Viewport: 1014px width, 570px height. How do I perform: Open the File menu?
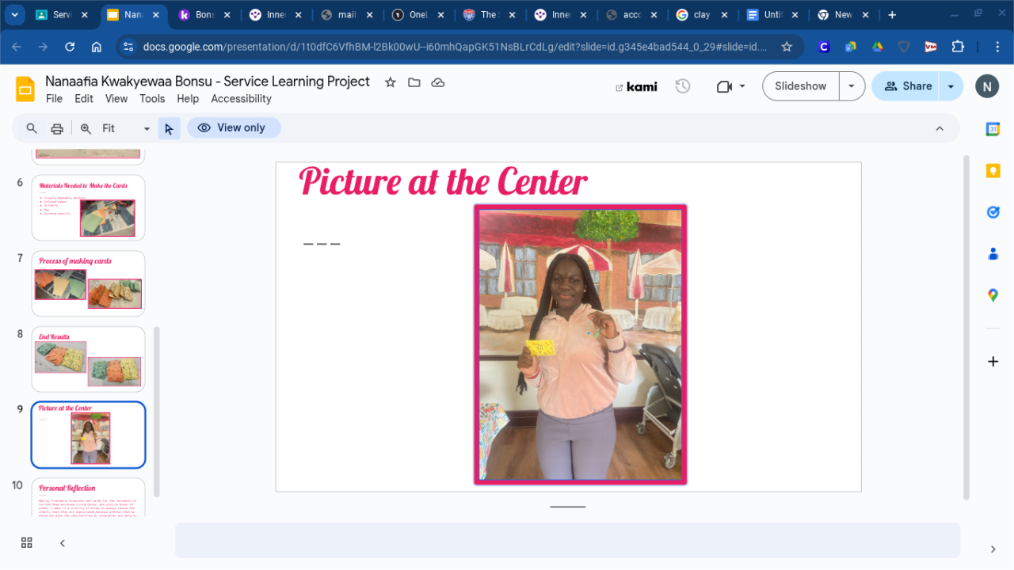point(54,99)
